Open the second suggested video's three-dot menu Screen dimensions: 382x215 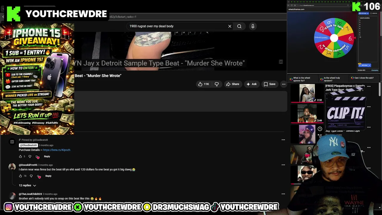click(x=369, y=107)
